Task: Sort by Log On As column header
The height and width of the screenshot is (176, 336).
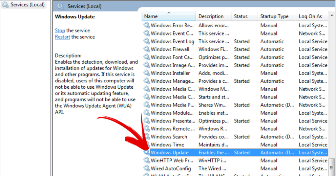Action: [x=312, y=16]
